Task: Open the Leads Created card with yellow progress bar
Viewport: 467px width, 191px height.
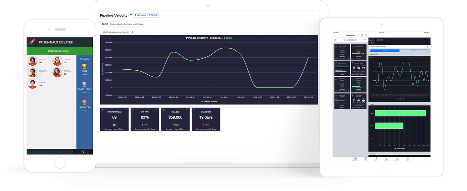Action: tap(359, 52)
